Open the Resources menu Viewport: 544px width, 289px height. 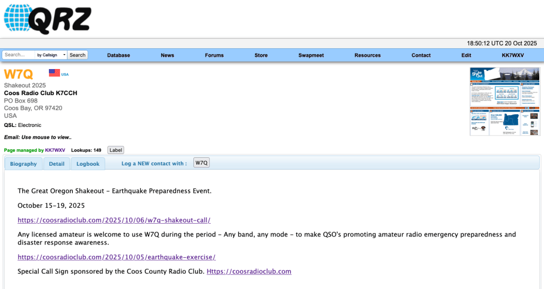(368, 55)
